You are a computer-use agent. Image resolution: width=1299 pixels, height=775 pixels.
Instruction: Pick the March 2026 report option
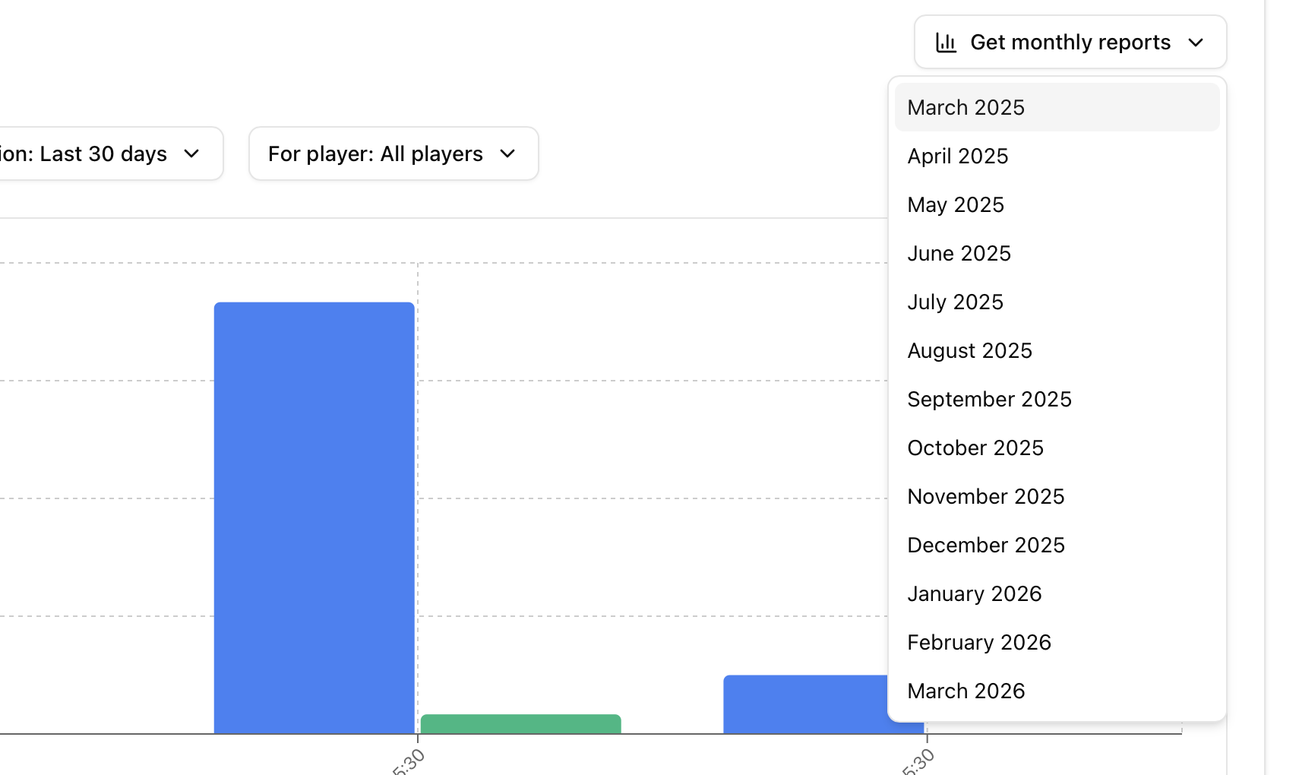tap(966, 691)
